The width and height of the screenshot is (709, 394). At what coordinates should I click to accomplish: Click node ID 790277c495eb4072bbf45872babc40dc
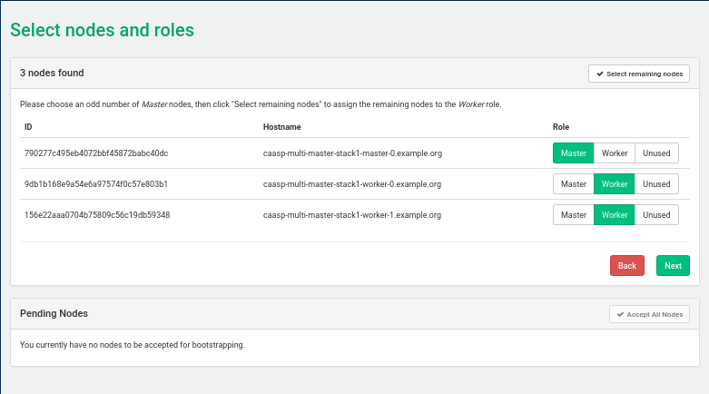(96, 153)
